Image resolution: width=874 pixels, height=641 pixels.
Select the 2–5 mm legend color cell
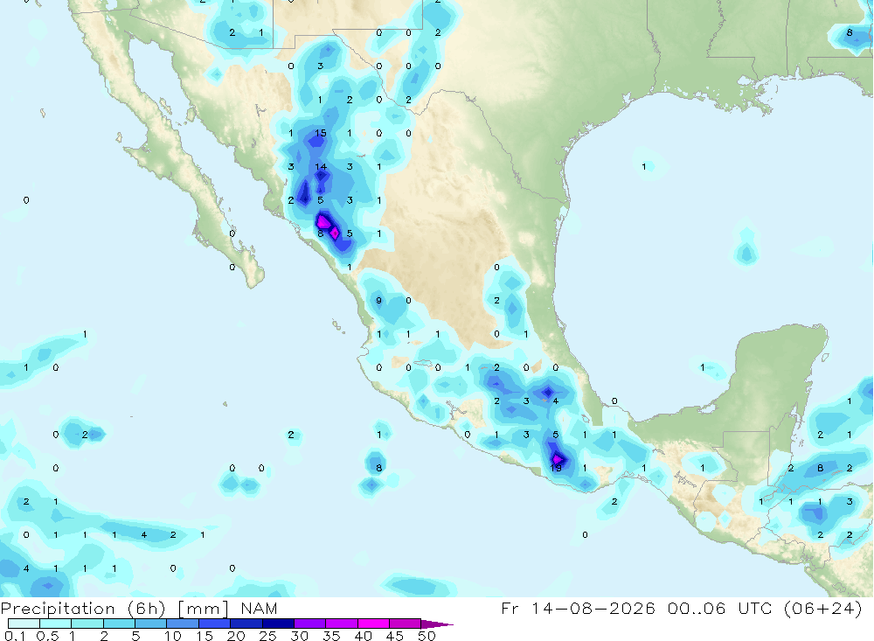119,624
